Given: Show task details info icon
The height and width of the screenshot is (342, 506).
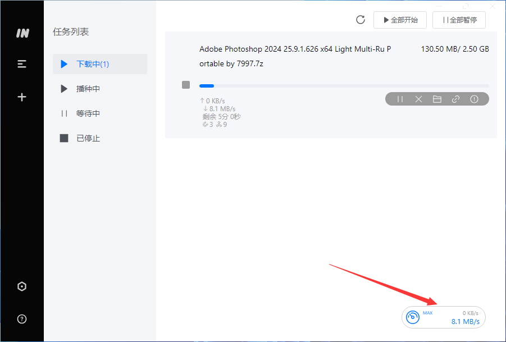Looking at the screenshot, I should coord(474,99).
